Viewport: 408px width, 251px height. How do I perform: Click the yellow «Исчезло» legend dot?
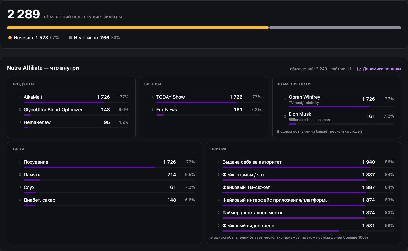pyautogui.click(x=10, y=38)
